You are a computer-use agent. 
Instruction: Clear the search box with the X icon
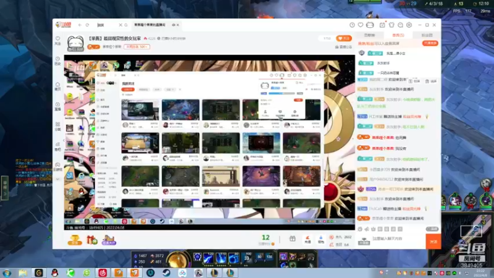(x=120, y=25)
